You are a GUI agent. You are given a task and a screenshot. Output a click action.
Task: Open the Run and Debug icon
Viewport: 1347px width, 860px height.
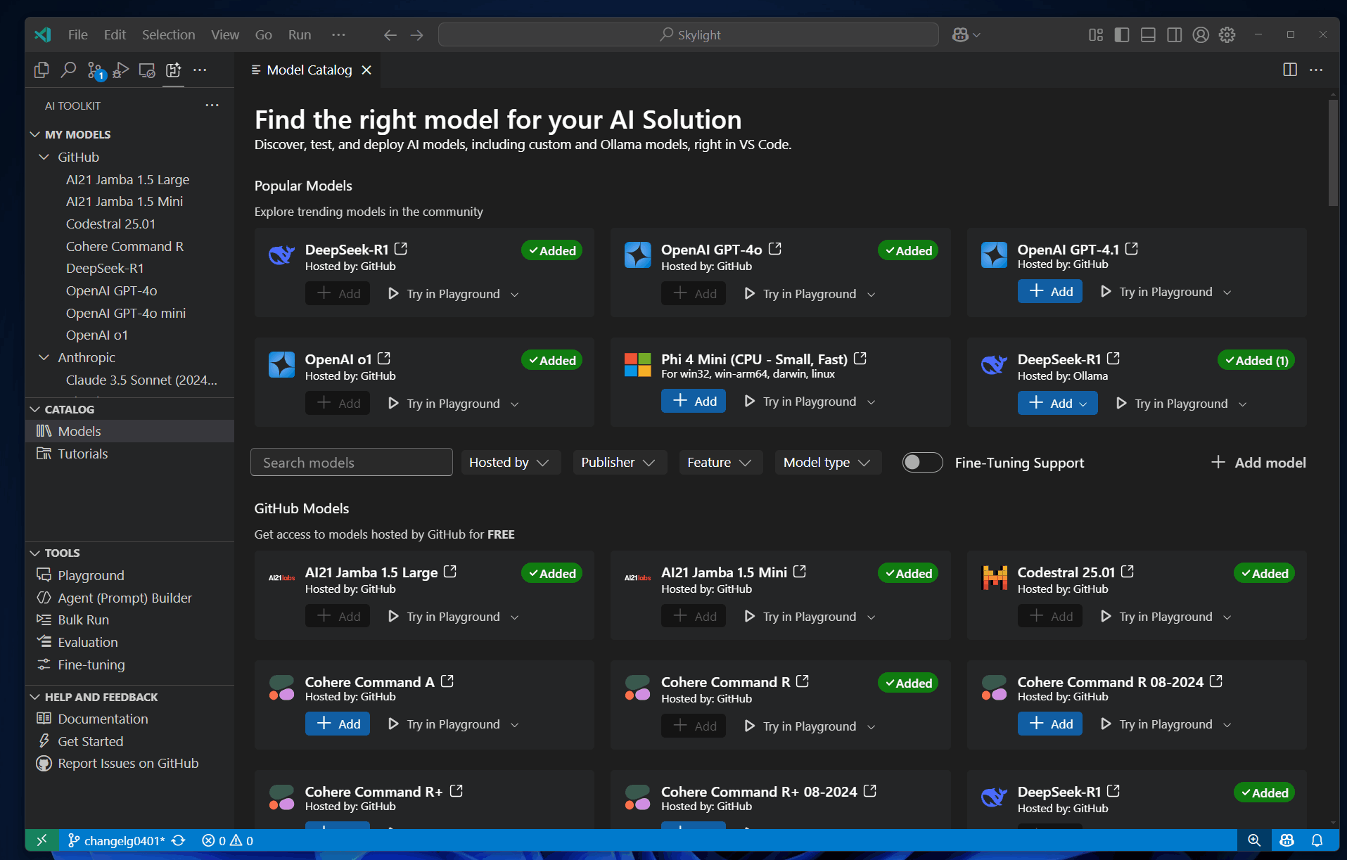pos(121,70)
